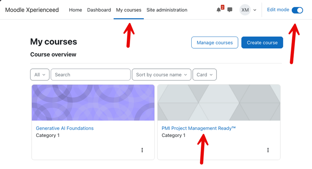This screenshot has width=312, height=169.
Task: Click the course Search field
Action: (91, 75)
